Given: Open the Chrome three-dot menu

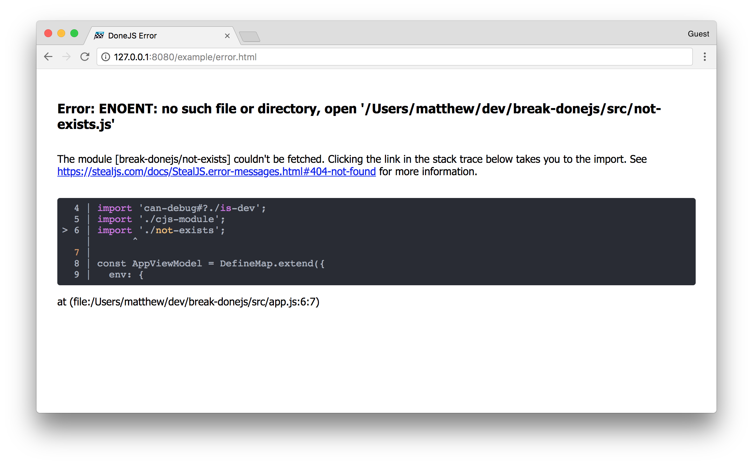Looking at the screenshot, I should pyautogui.click(x=704, y=57).
